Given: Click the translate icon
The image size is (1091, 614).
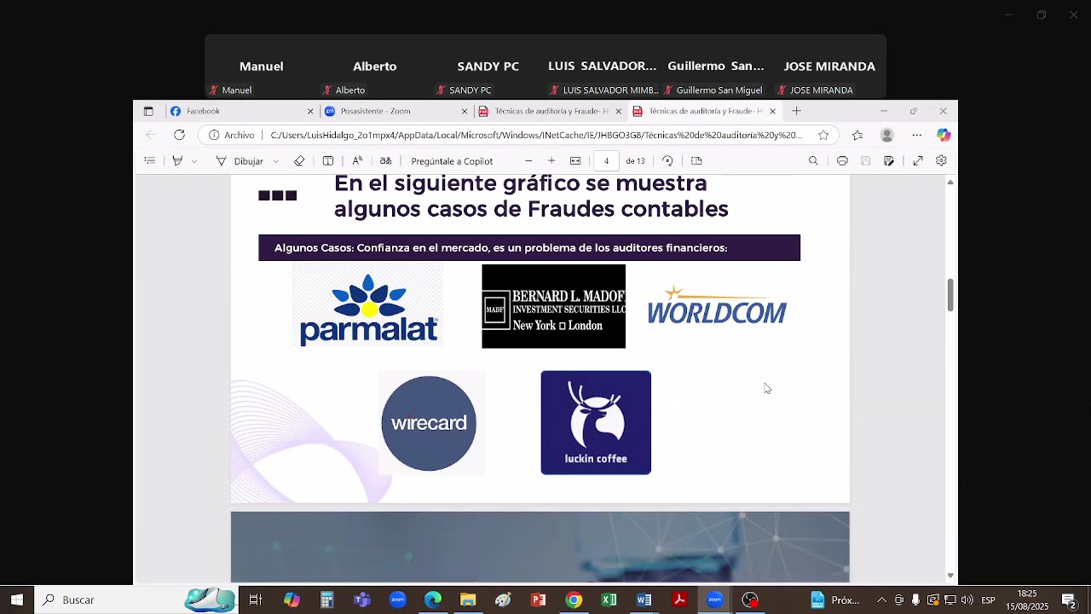Looking at the screenshot, I should coord(385,160).
